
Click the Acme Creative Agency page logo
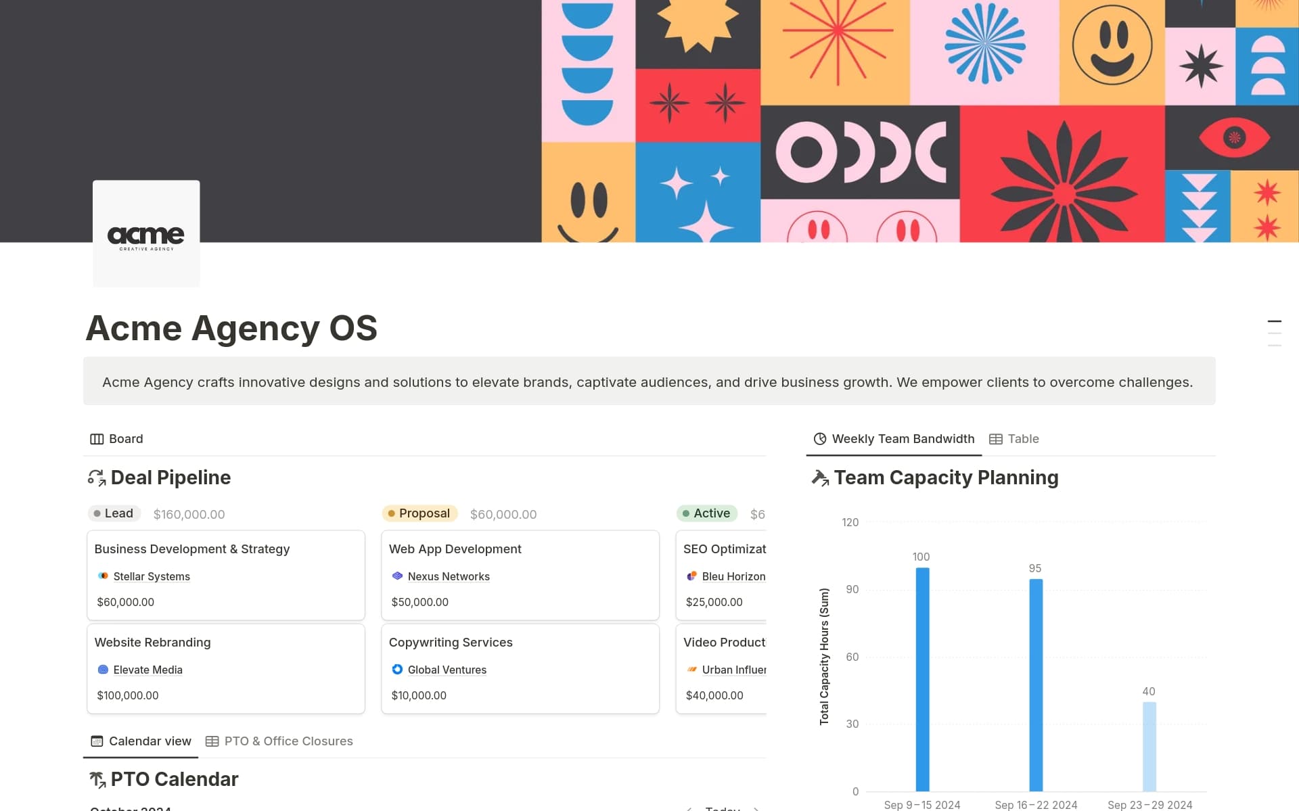pyautogui.click(x=146, y=233)
